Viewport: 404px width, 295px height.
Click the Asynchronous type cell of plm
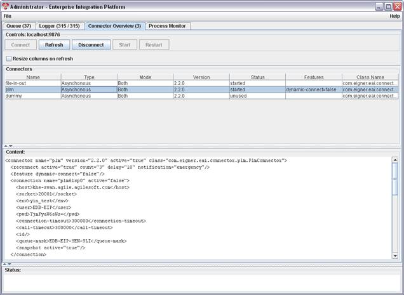(89, 89)
